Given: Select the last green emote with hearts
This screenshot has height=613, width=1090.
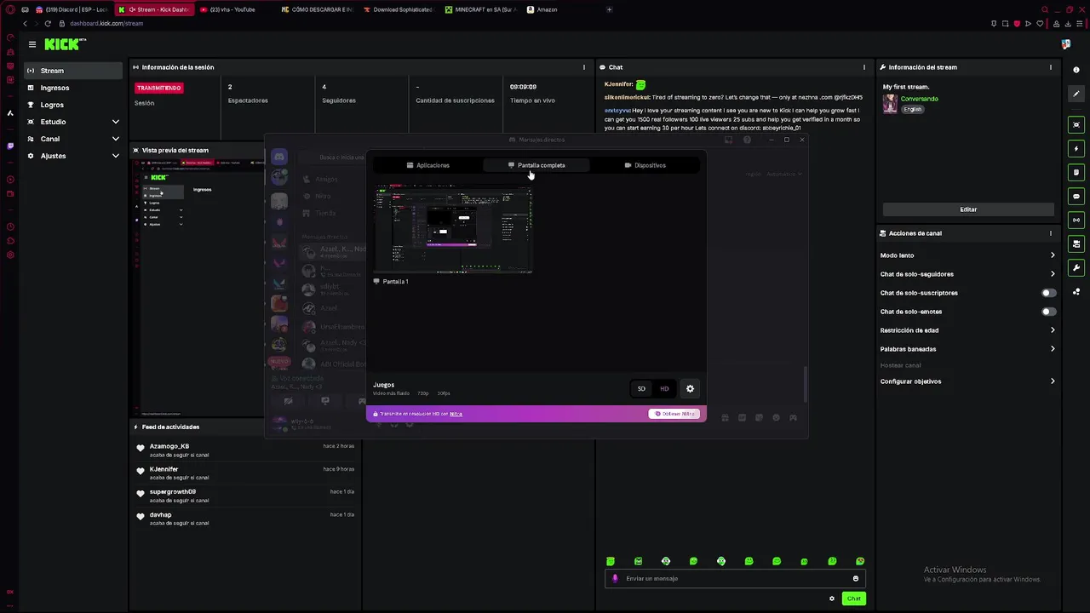Looking at the screenshot, I should coord(860,561).
